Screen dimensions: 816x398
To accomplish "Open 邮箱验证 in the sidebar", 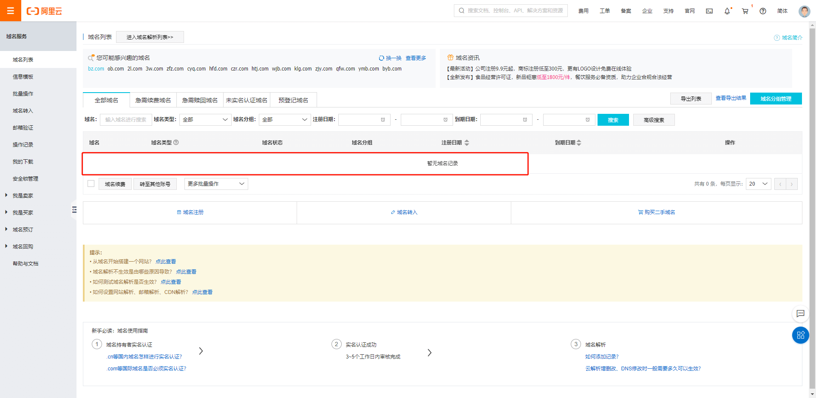I will [x=23, y=128].
